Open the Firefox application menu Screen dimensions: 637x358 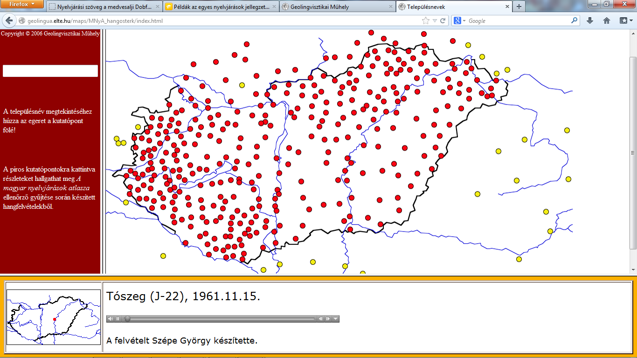[x=22, y=4]
